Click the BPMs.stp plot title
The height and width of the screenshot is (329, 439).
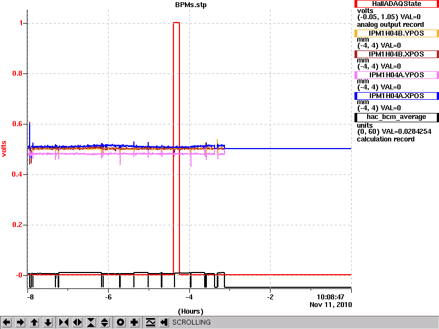click(191, 5)
